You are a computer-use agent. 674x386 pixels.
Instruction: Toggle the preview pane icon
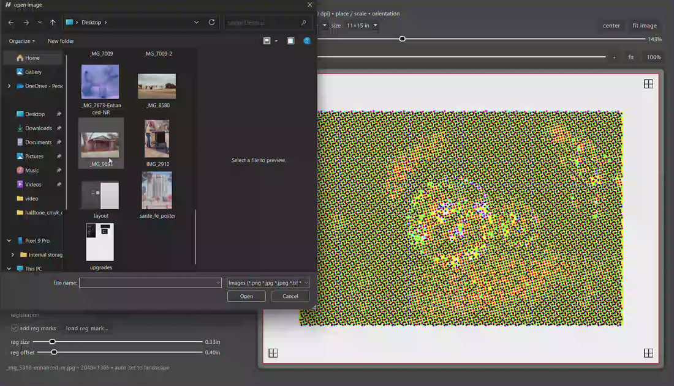click(x=290, y=41)
